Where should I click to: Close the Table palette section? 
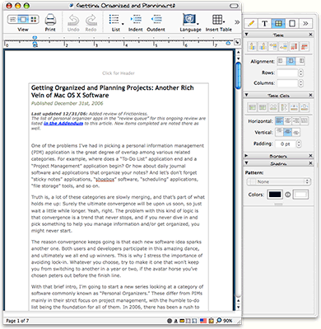310,35
